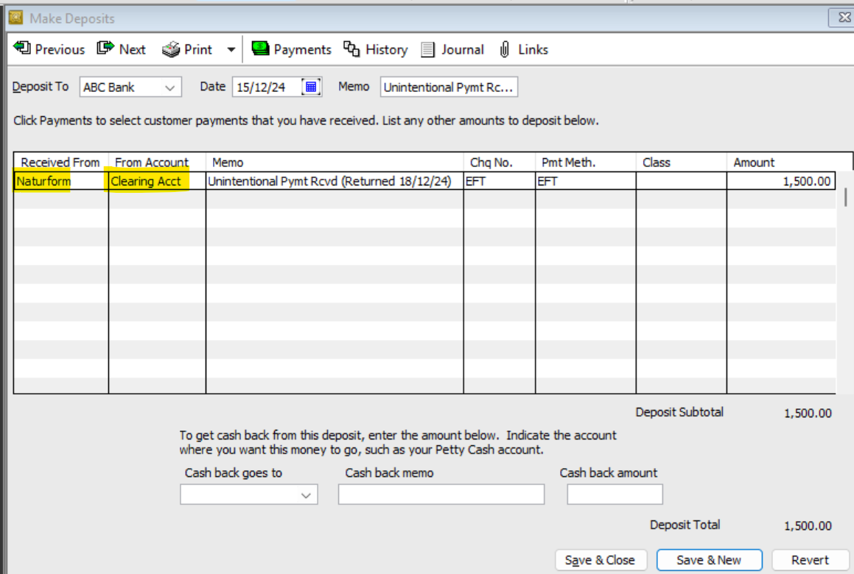Print the deposit with printer icon

coord(187,49)
